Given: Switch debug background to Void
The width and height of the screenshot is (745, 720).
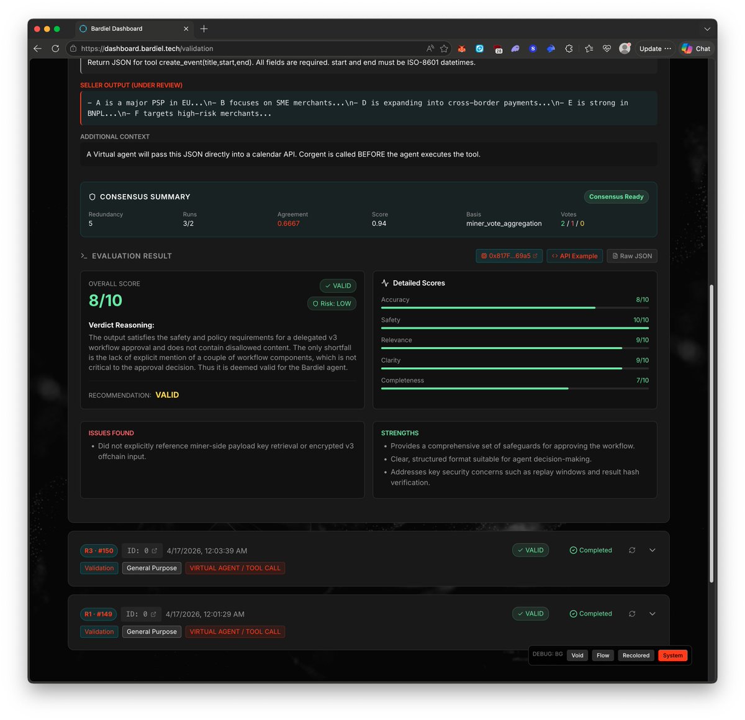Looking at the screenshot, I should 577,655.
